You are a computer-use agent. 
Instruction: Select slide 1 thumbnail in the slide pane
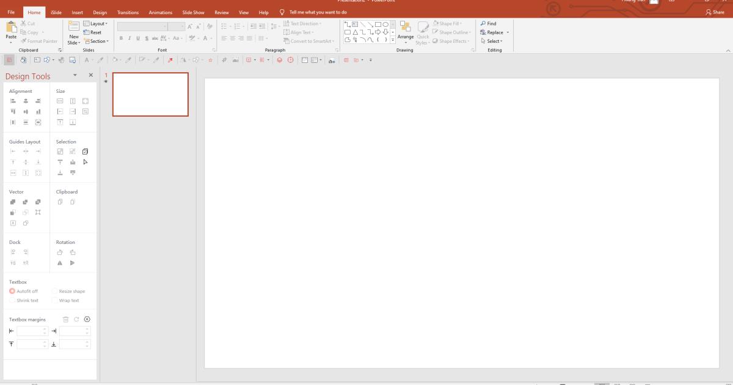tap(151, 95)
